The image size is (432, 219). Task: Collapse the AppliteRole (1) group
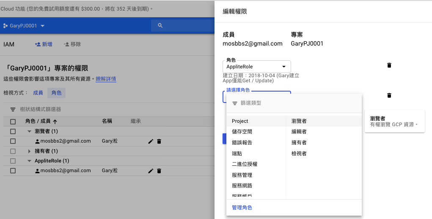pyautogui.click(x=29, y=161)
